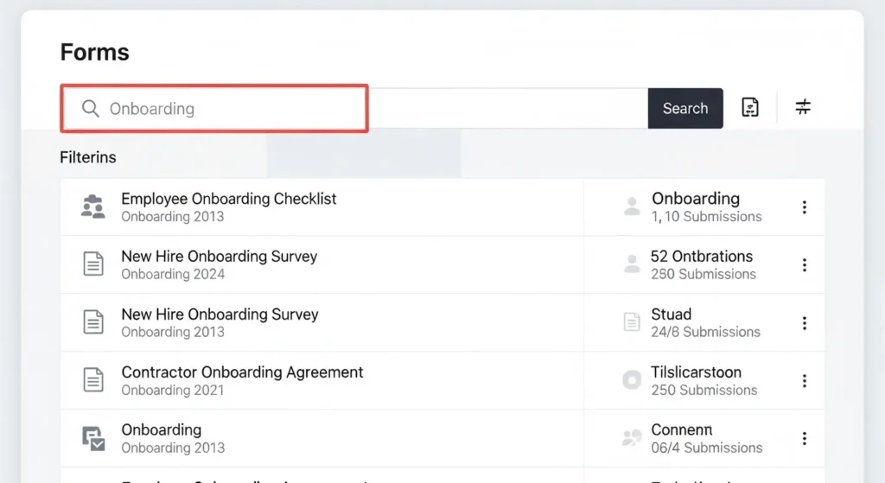Click document icon for Contractor Onboarding Agreement
Viewport: 885px width, 483px height.
[92, 380]
